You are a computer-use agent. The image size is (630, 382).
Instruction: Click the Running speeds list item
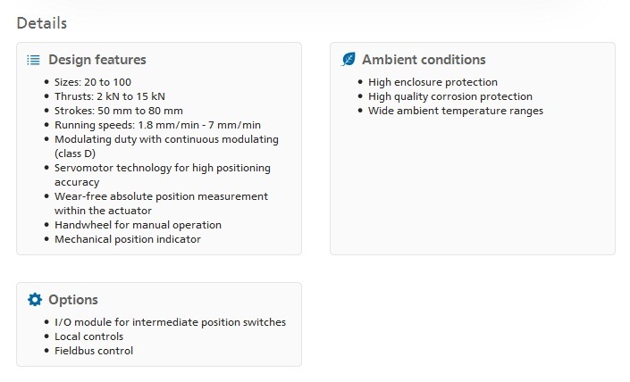(x=157, y=125)
